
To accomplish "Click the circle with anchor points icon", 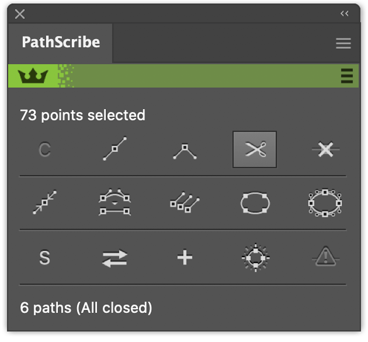I will pyautogui.click(x=256, y=258).
